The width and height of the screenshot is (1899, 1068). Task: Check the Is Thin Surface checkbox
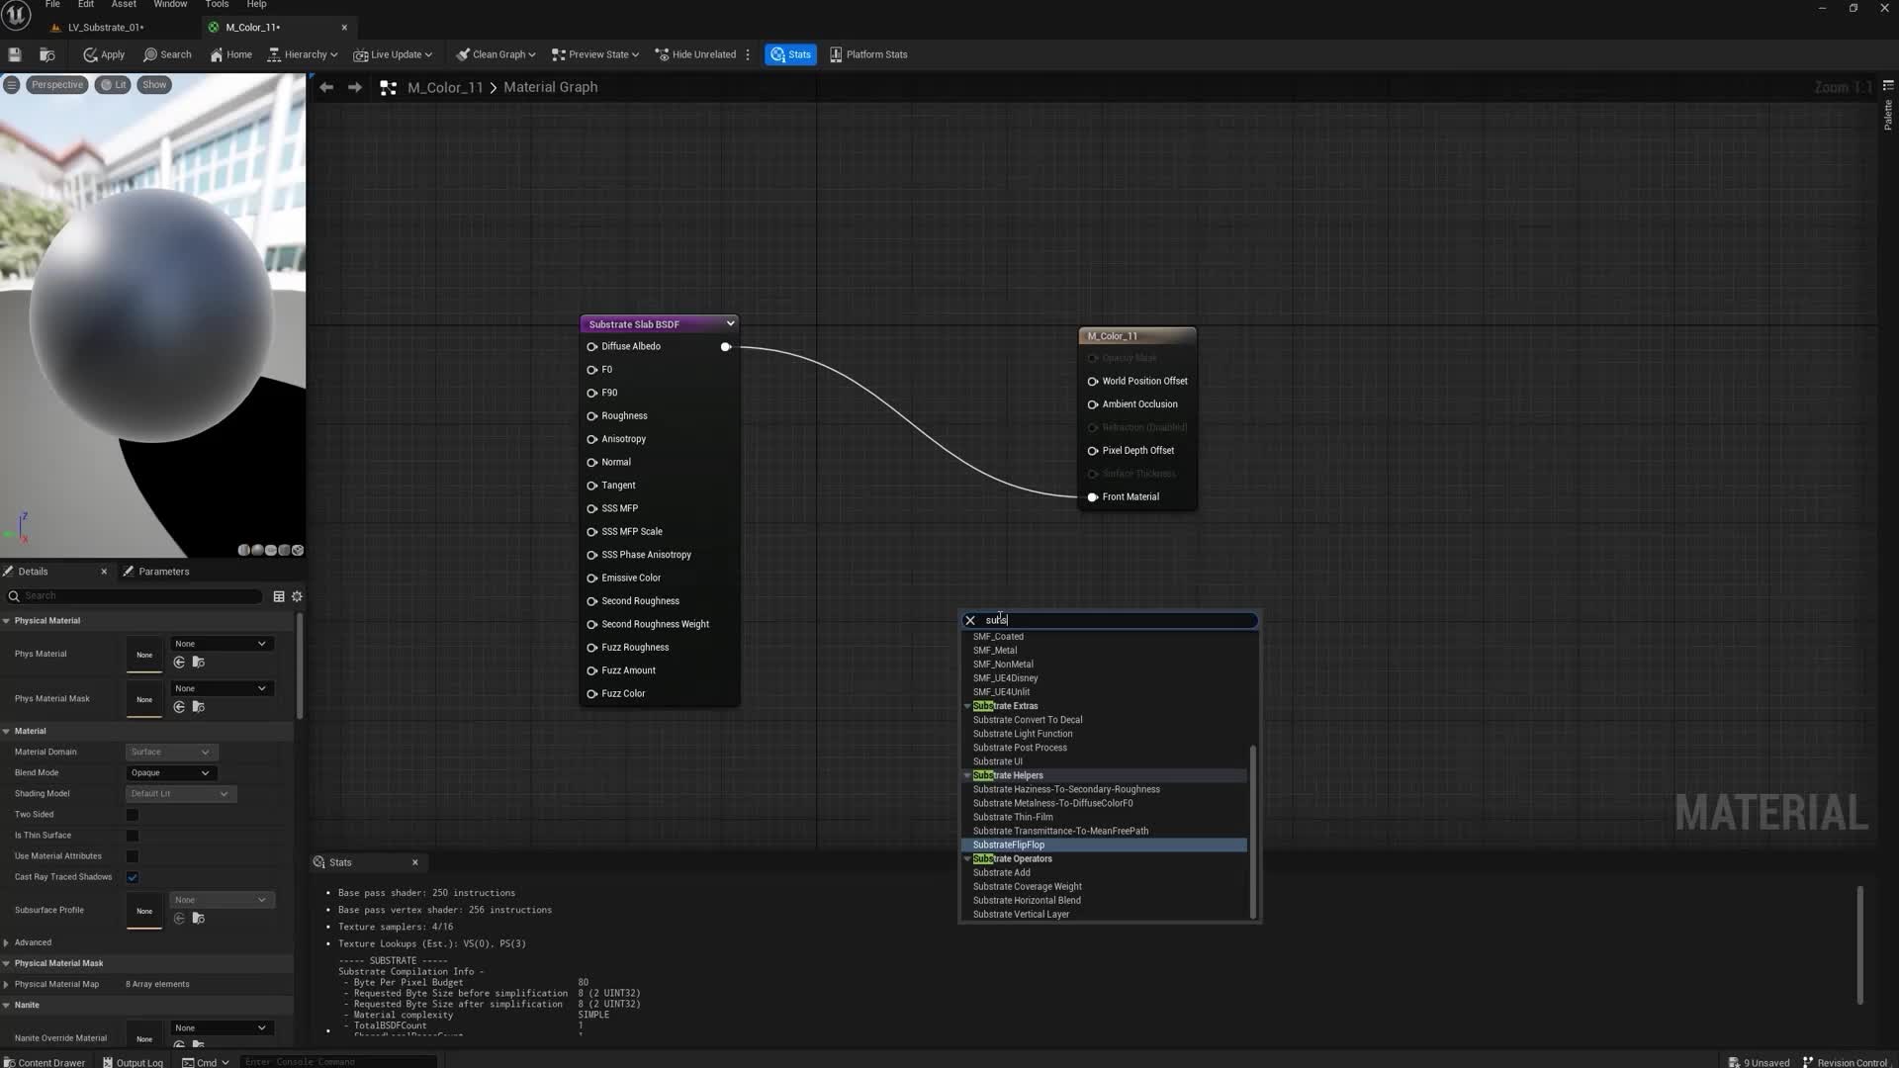[x=133, y=836]
